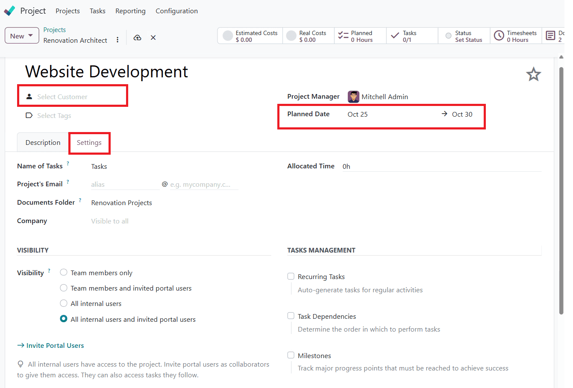Screen dimensions: 573x388
Task: Discard changes with the X icon
Action: [x=153, y=38]
